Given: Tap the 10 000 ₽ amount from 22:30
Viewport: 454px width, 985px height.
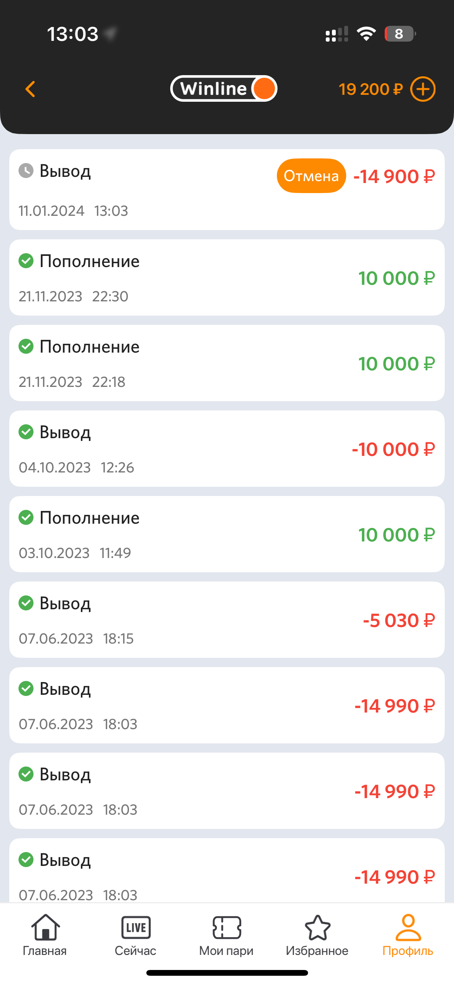Looking at the screenshot, I should [396, 278].
